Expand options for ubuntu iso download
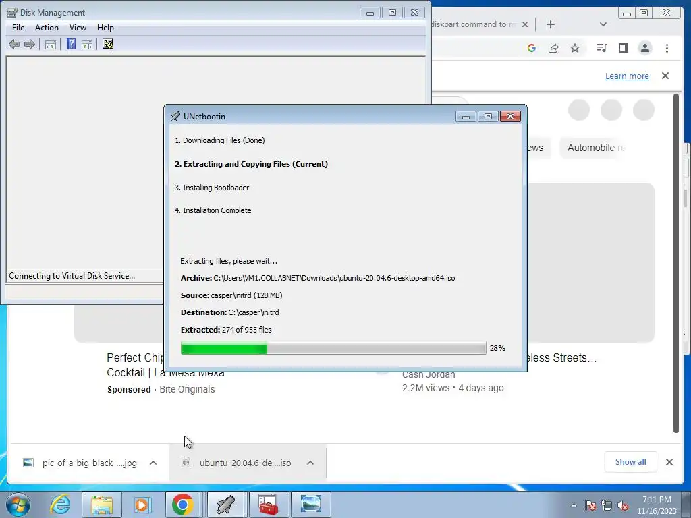Image resolution: width=691 pixels, height=518 pixels. pyautogui.click(x=310, y=463)
